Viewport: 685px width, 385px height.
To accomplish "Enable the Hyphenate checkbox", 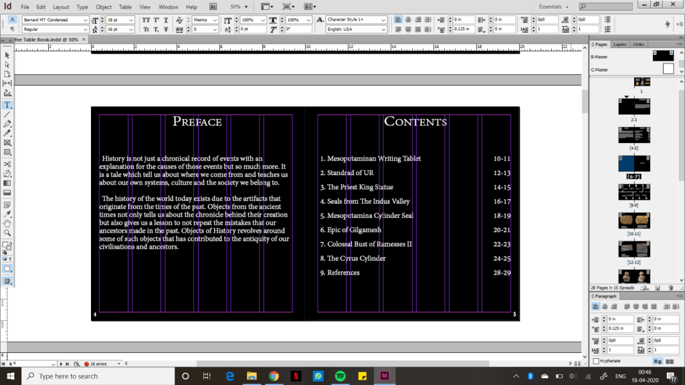I will click(x=596, y=361).
